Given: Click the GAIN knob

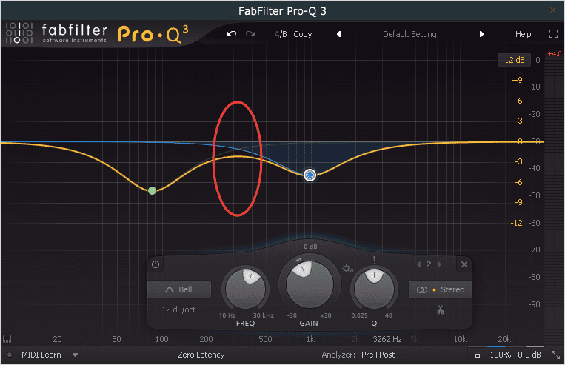Looking at the screenshot, I should pyautogui.click(x=310, y=284).
